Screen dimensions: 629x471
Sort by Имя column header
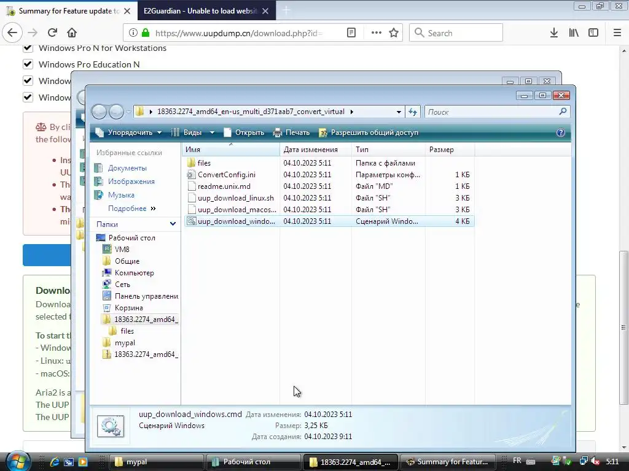231,150
